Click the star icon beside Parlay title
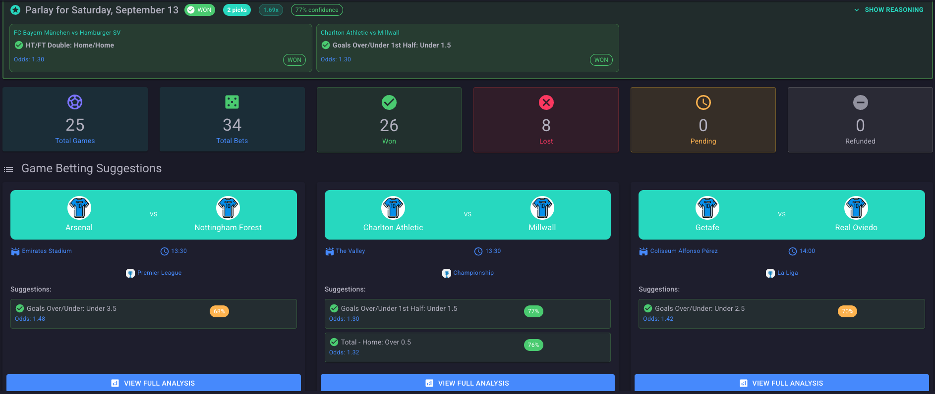This screenshot has width=935, height=394. tap(15, 10)
